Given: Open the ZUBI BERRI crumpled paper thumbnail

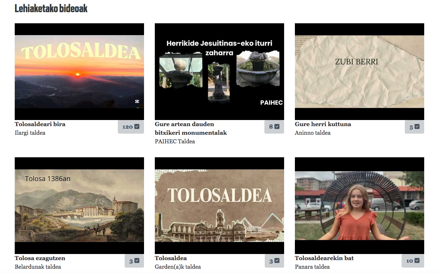Looking at the screenshot, I should click(360, 72).
